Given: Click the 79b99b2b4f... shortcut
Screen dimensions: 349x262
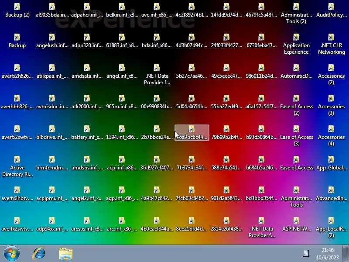Looking at the screenshot, I should (x=226, y=132).
